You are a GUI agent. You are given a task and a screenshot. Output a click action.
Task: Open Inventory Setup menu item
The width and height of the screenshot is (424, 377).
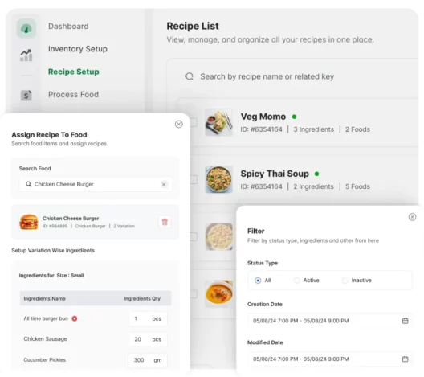pos(78,49)
